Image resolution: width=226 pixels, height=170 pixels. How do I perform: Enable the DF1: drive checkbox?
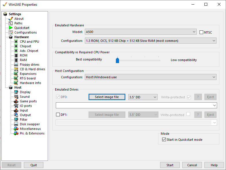coord(58,115)
